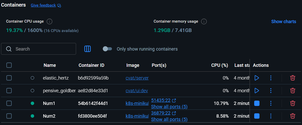Stop the Num2 container
This screenshot has width=302, height=125.
click(257, 116)
